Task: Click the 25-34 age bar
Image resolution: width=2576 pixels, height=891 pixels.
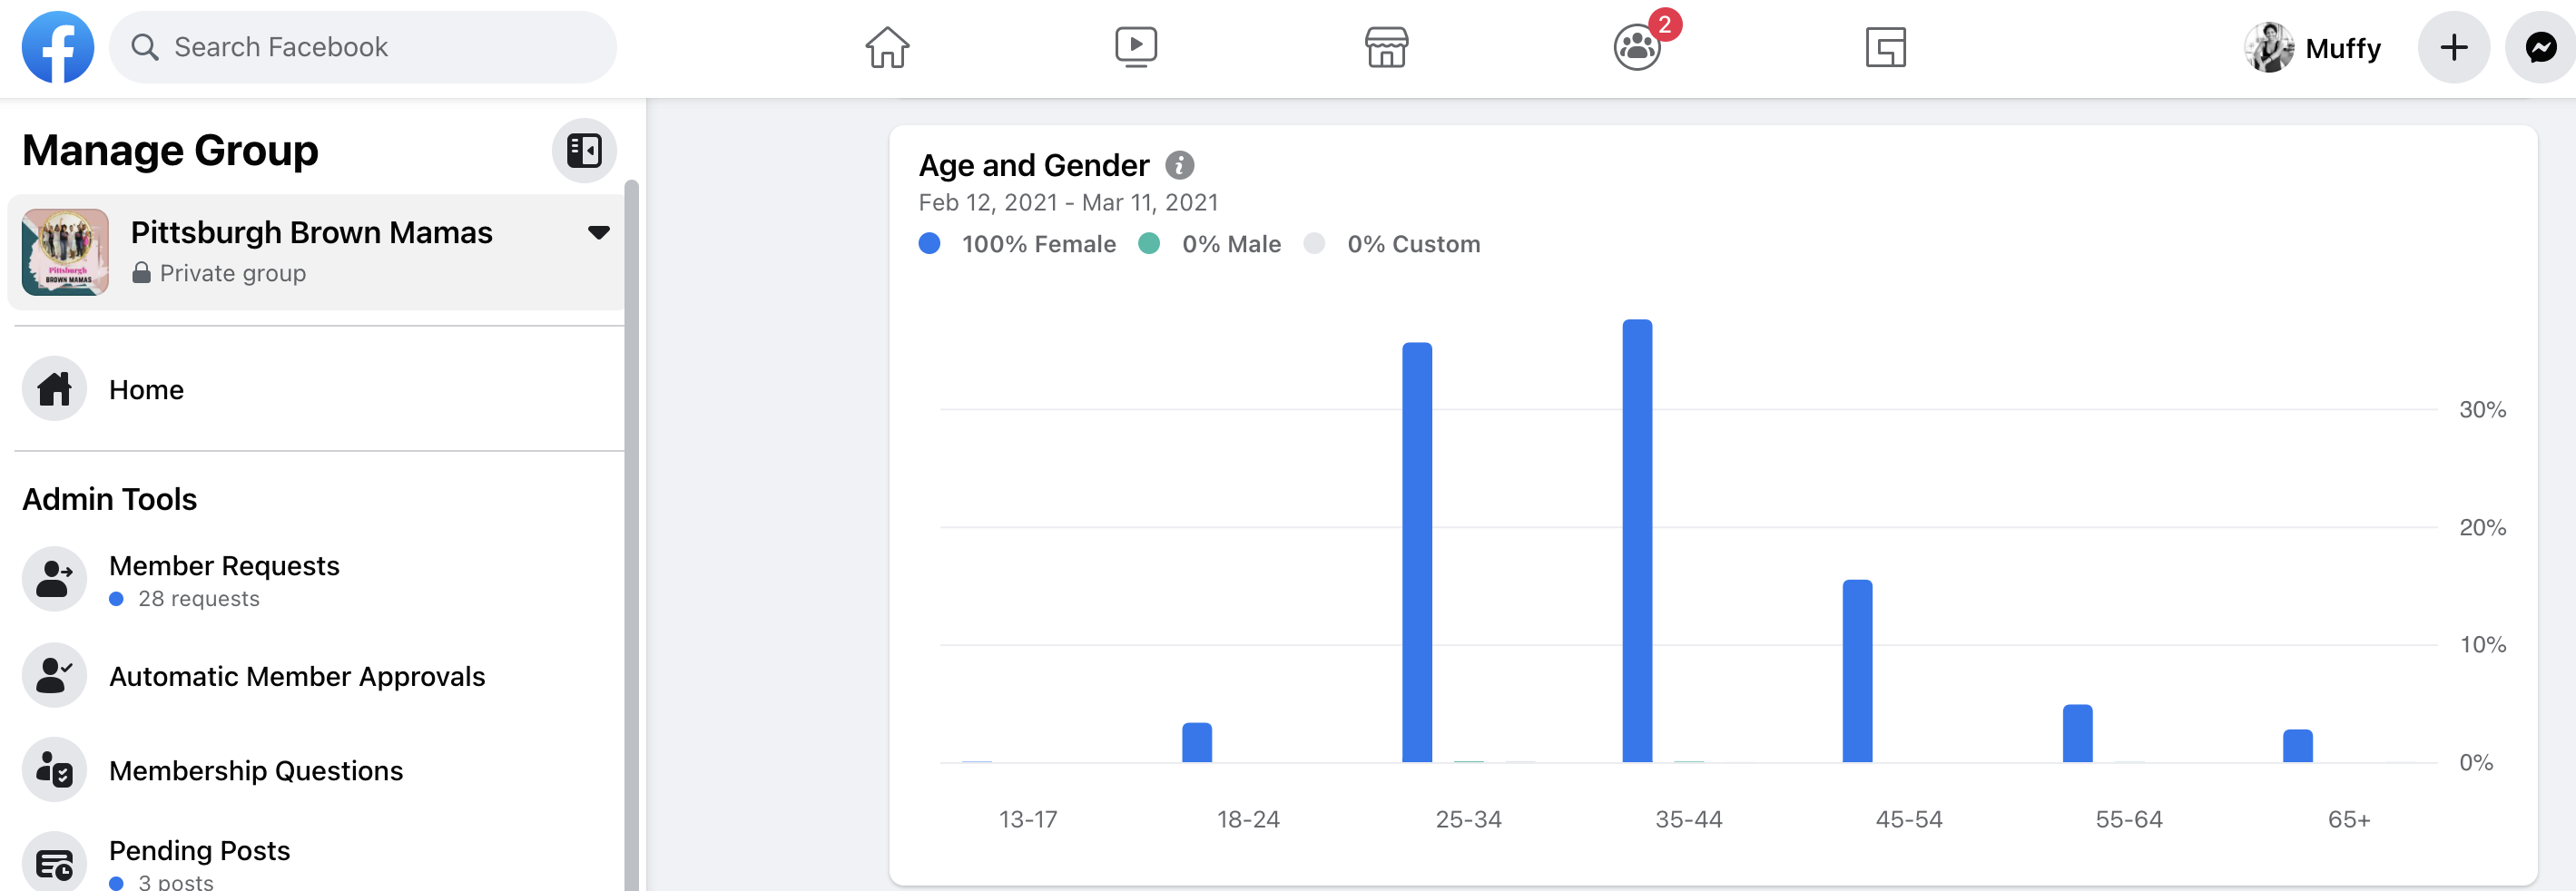Action: [x=1417, y=552]
